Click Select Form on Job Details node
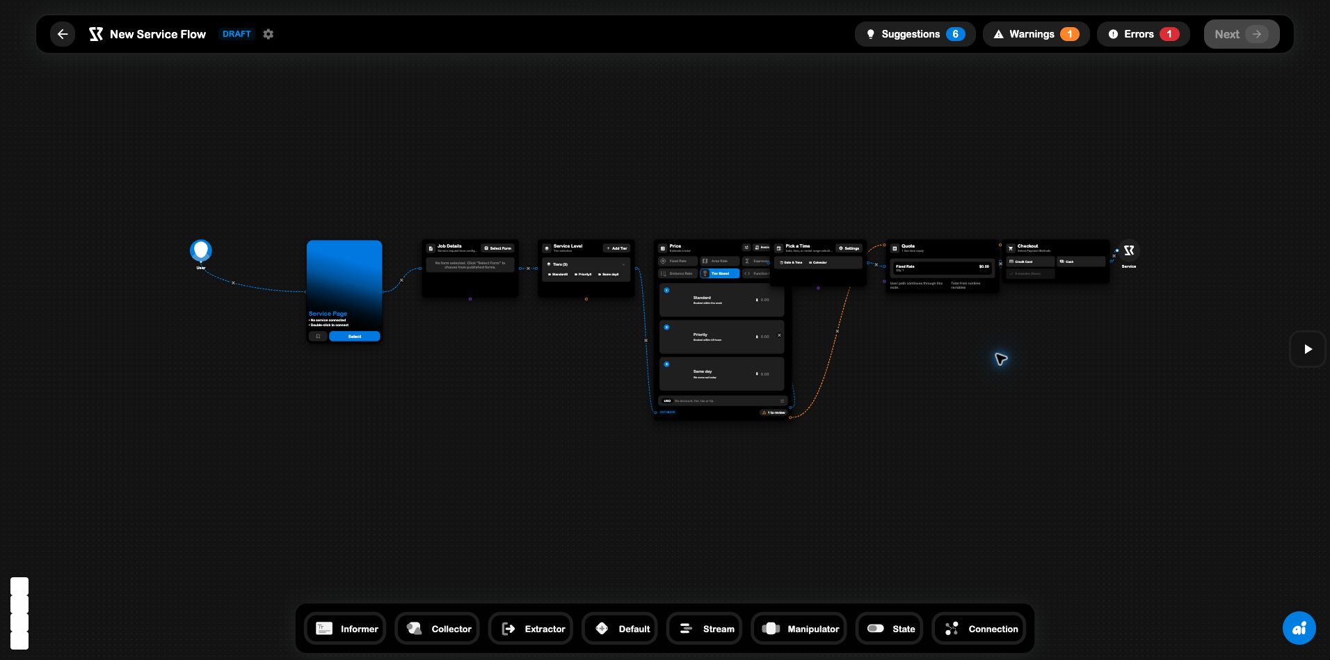This screenshot has width=1330, height=660. 498,248
